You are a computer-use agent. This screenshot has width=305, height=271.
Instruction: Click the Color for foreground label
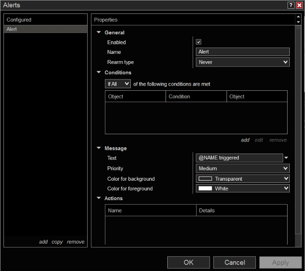point(130,188)
